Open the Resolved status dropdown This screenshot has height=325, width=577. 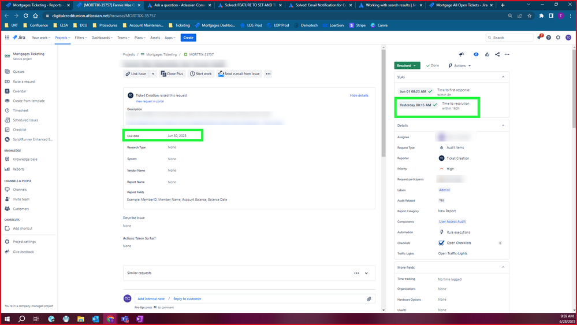[407, 65]
